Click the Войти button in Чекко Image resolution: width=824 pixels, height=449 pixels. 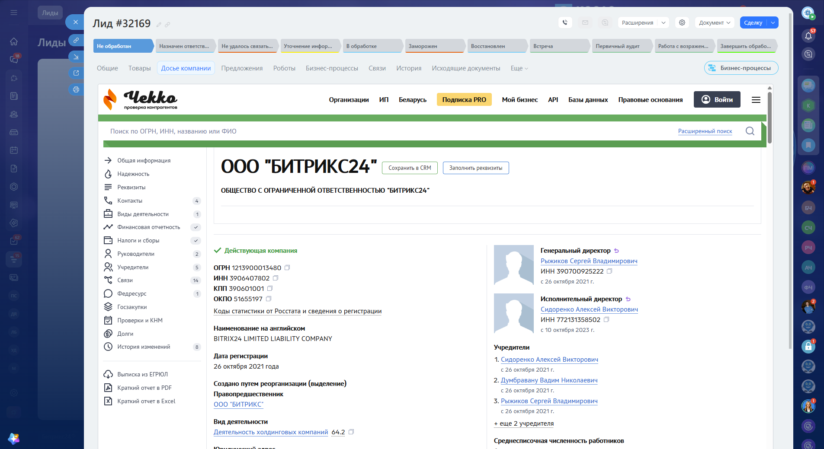(717, 99)
